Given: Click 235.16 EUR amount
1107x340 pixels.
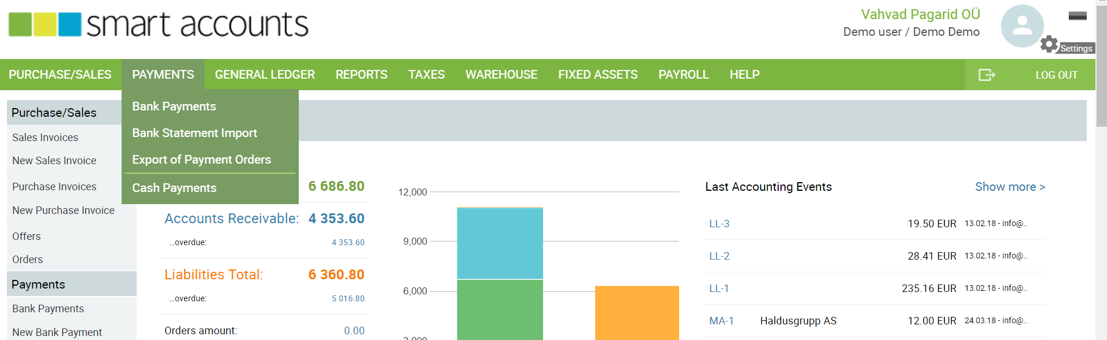Looking at the screenshot, I should [929, 289].
